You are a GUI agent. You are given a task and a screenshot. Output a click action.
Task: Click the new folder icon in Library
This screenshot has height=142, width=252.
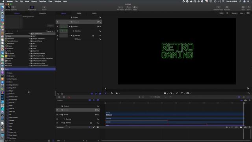6,140
